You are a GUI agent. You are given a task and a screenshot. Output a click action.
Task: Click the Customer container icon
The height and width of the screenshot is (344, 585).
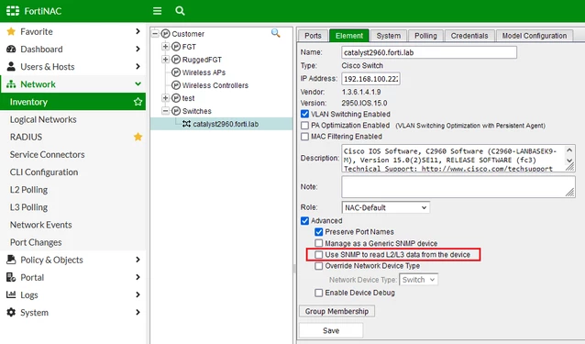click(x=165, y=34)
